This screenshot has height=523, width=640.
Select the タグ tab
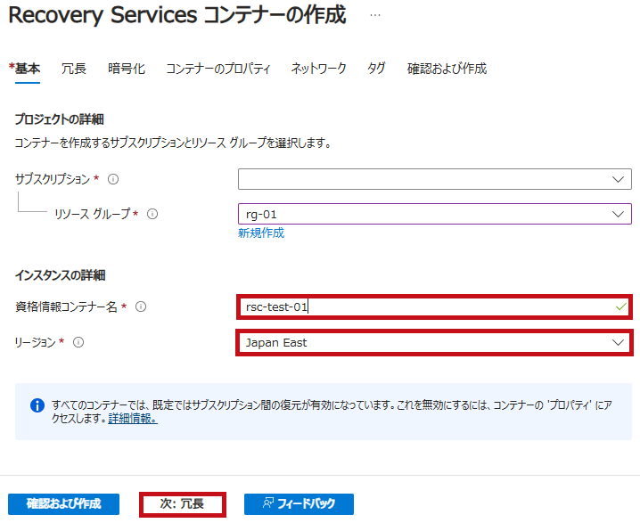pos(376,69)
